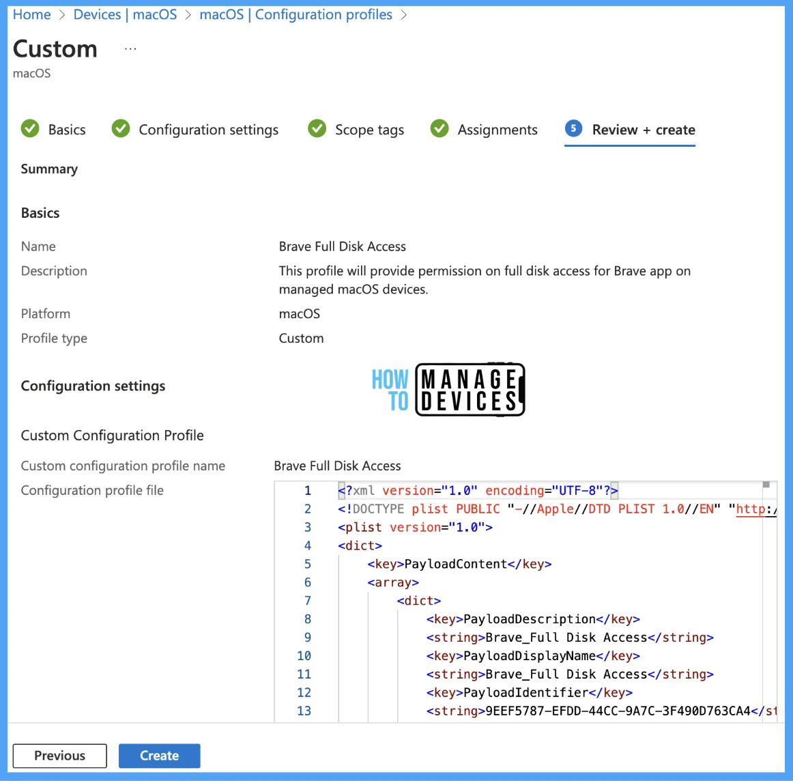
Task: Switch to the Configuration settings step
Action: click(208, 130)
